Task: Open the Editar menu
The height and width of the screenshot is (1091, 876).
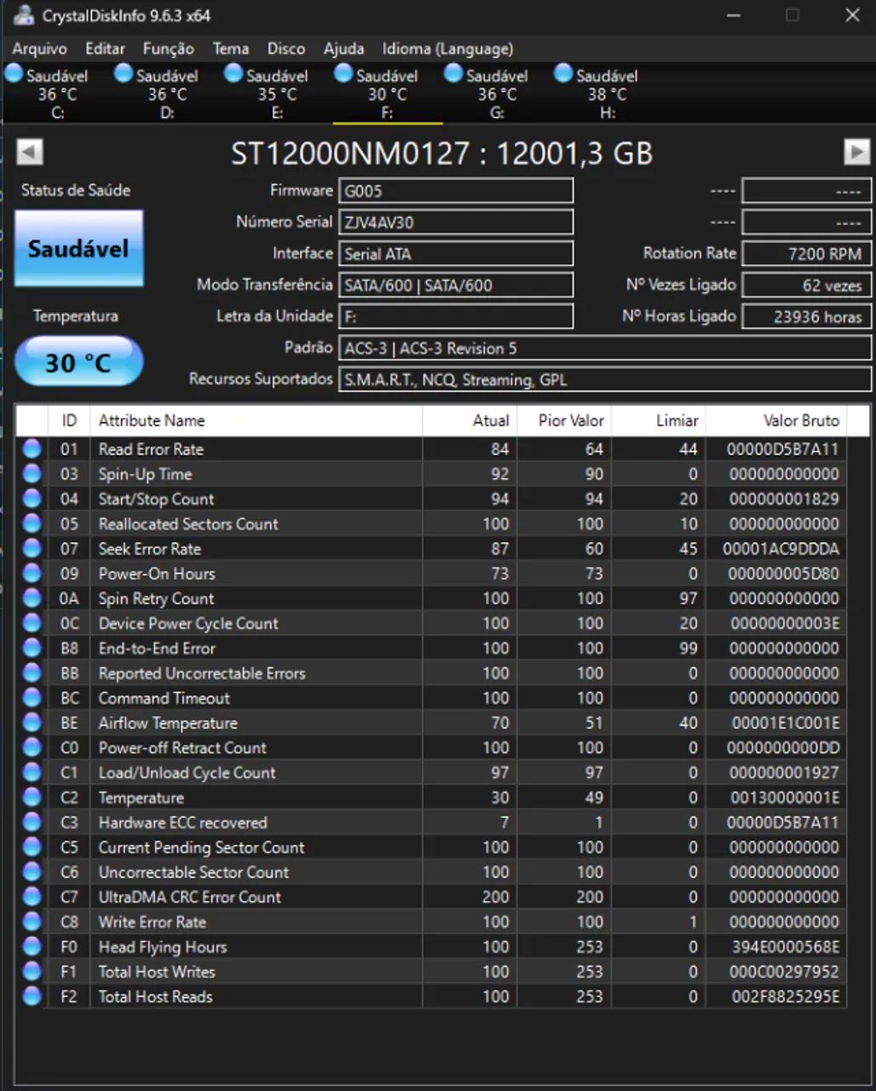Action: (x=105, y=49)
